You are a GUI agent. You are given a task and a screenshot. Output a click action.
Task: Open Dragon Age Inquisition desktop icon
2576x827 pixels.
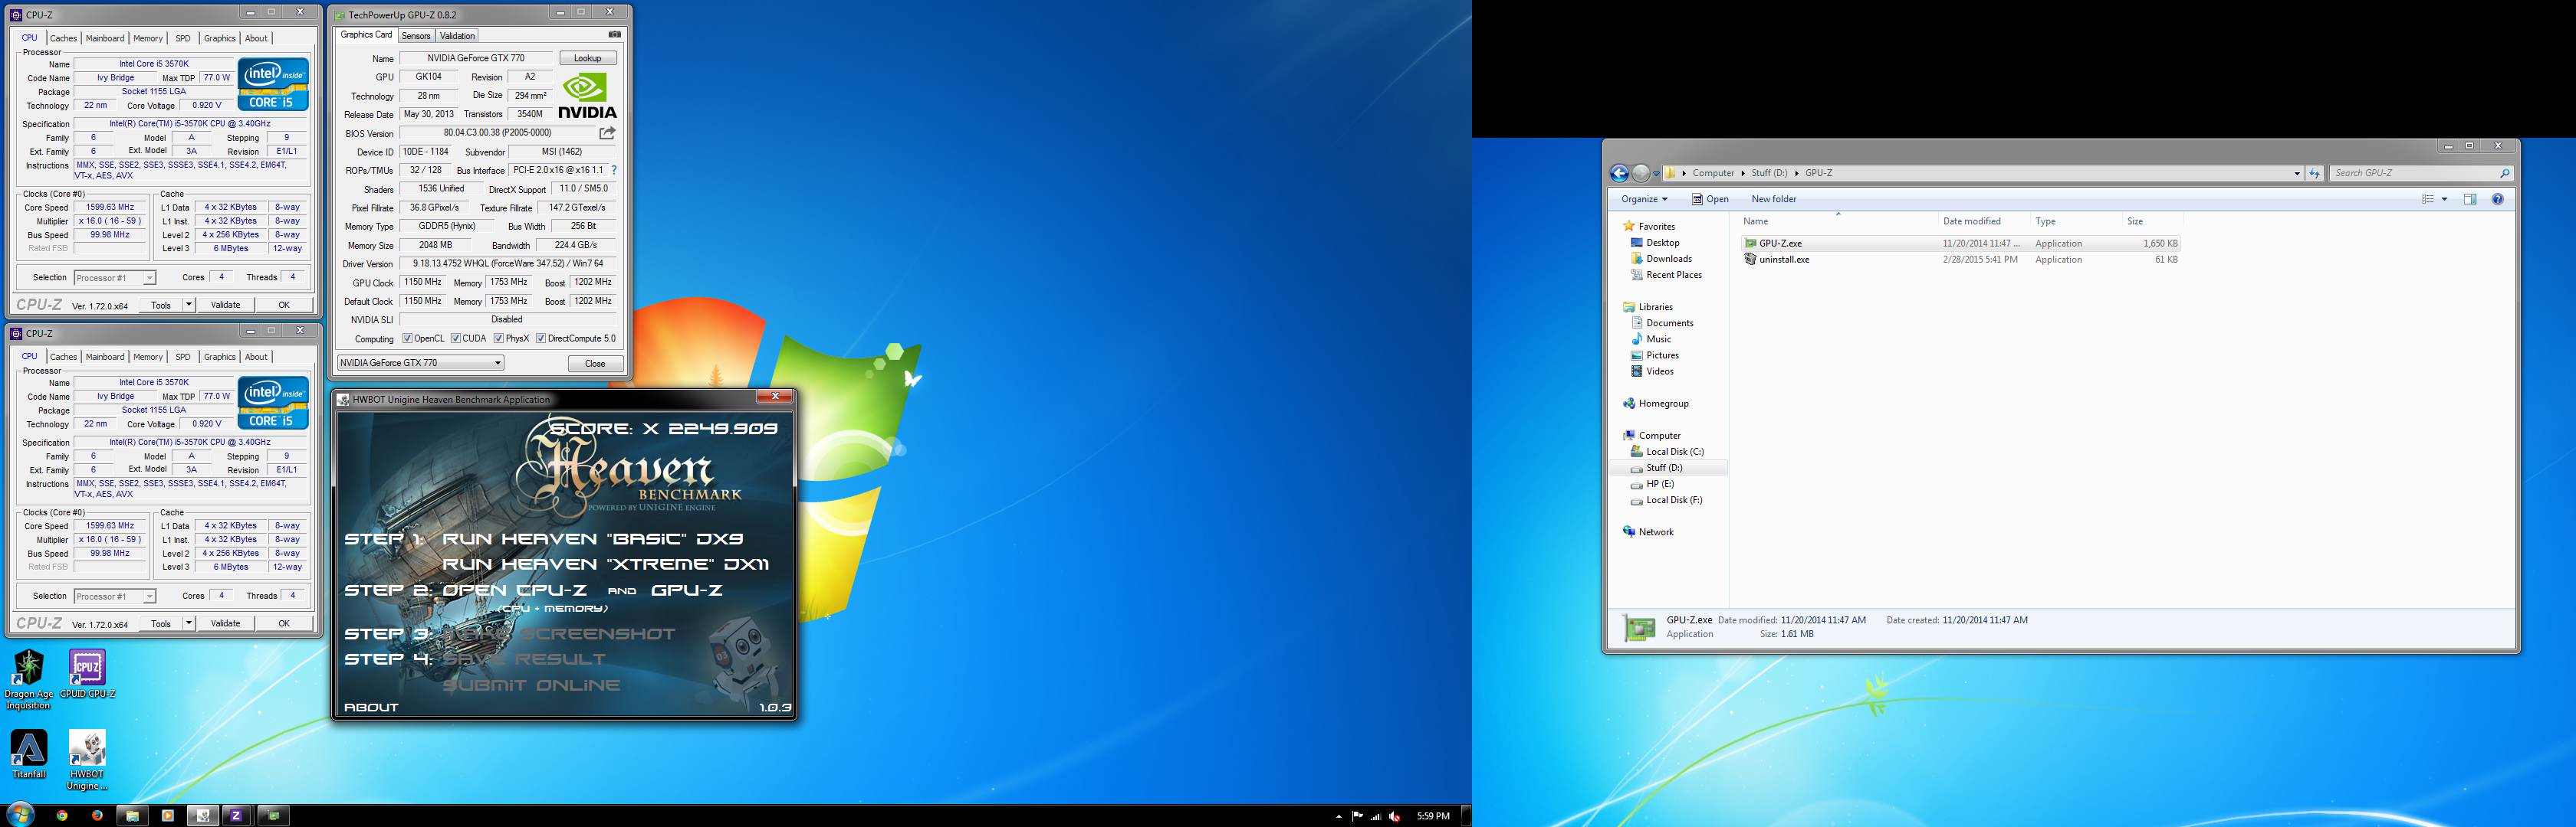point(28,680)
